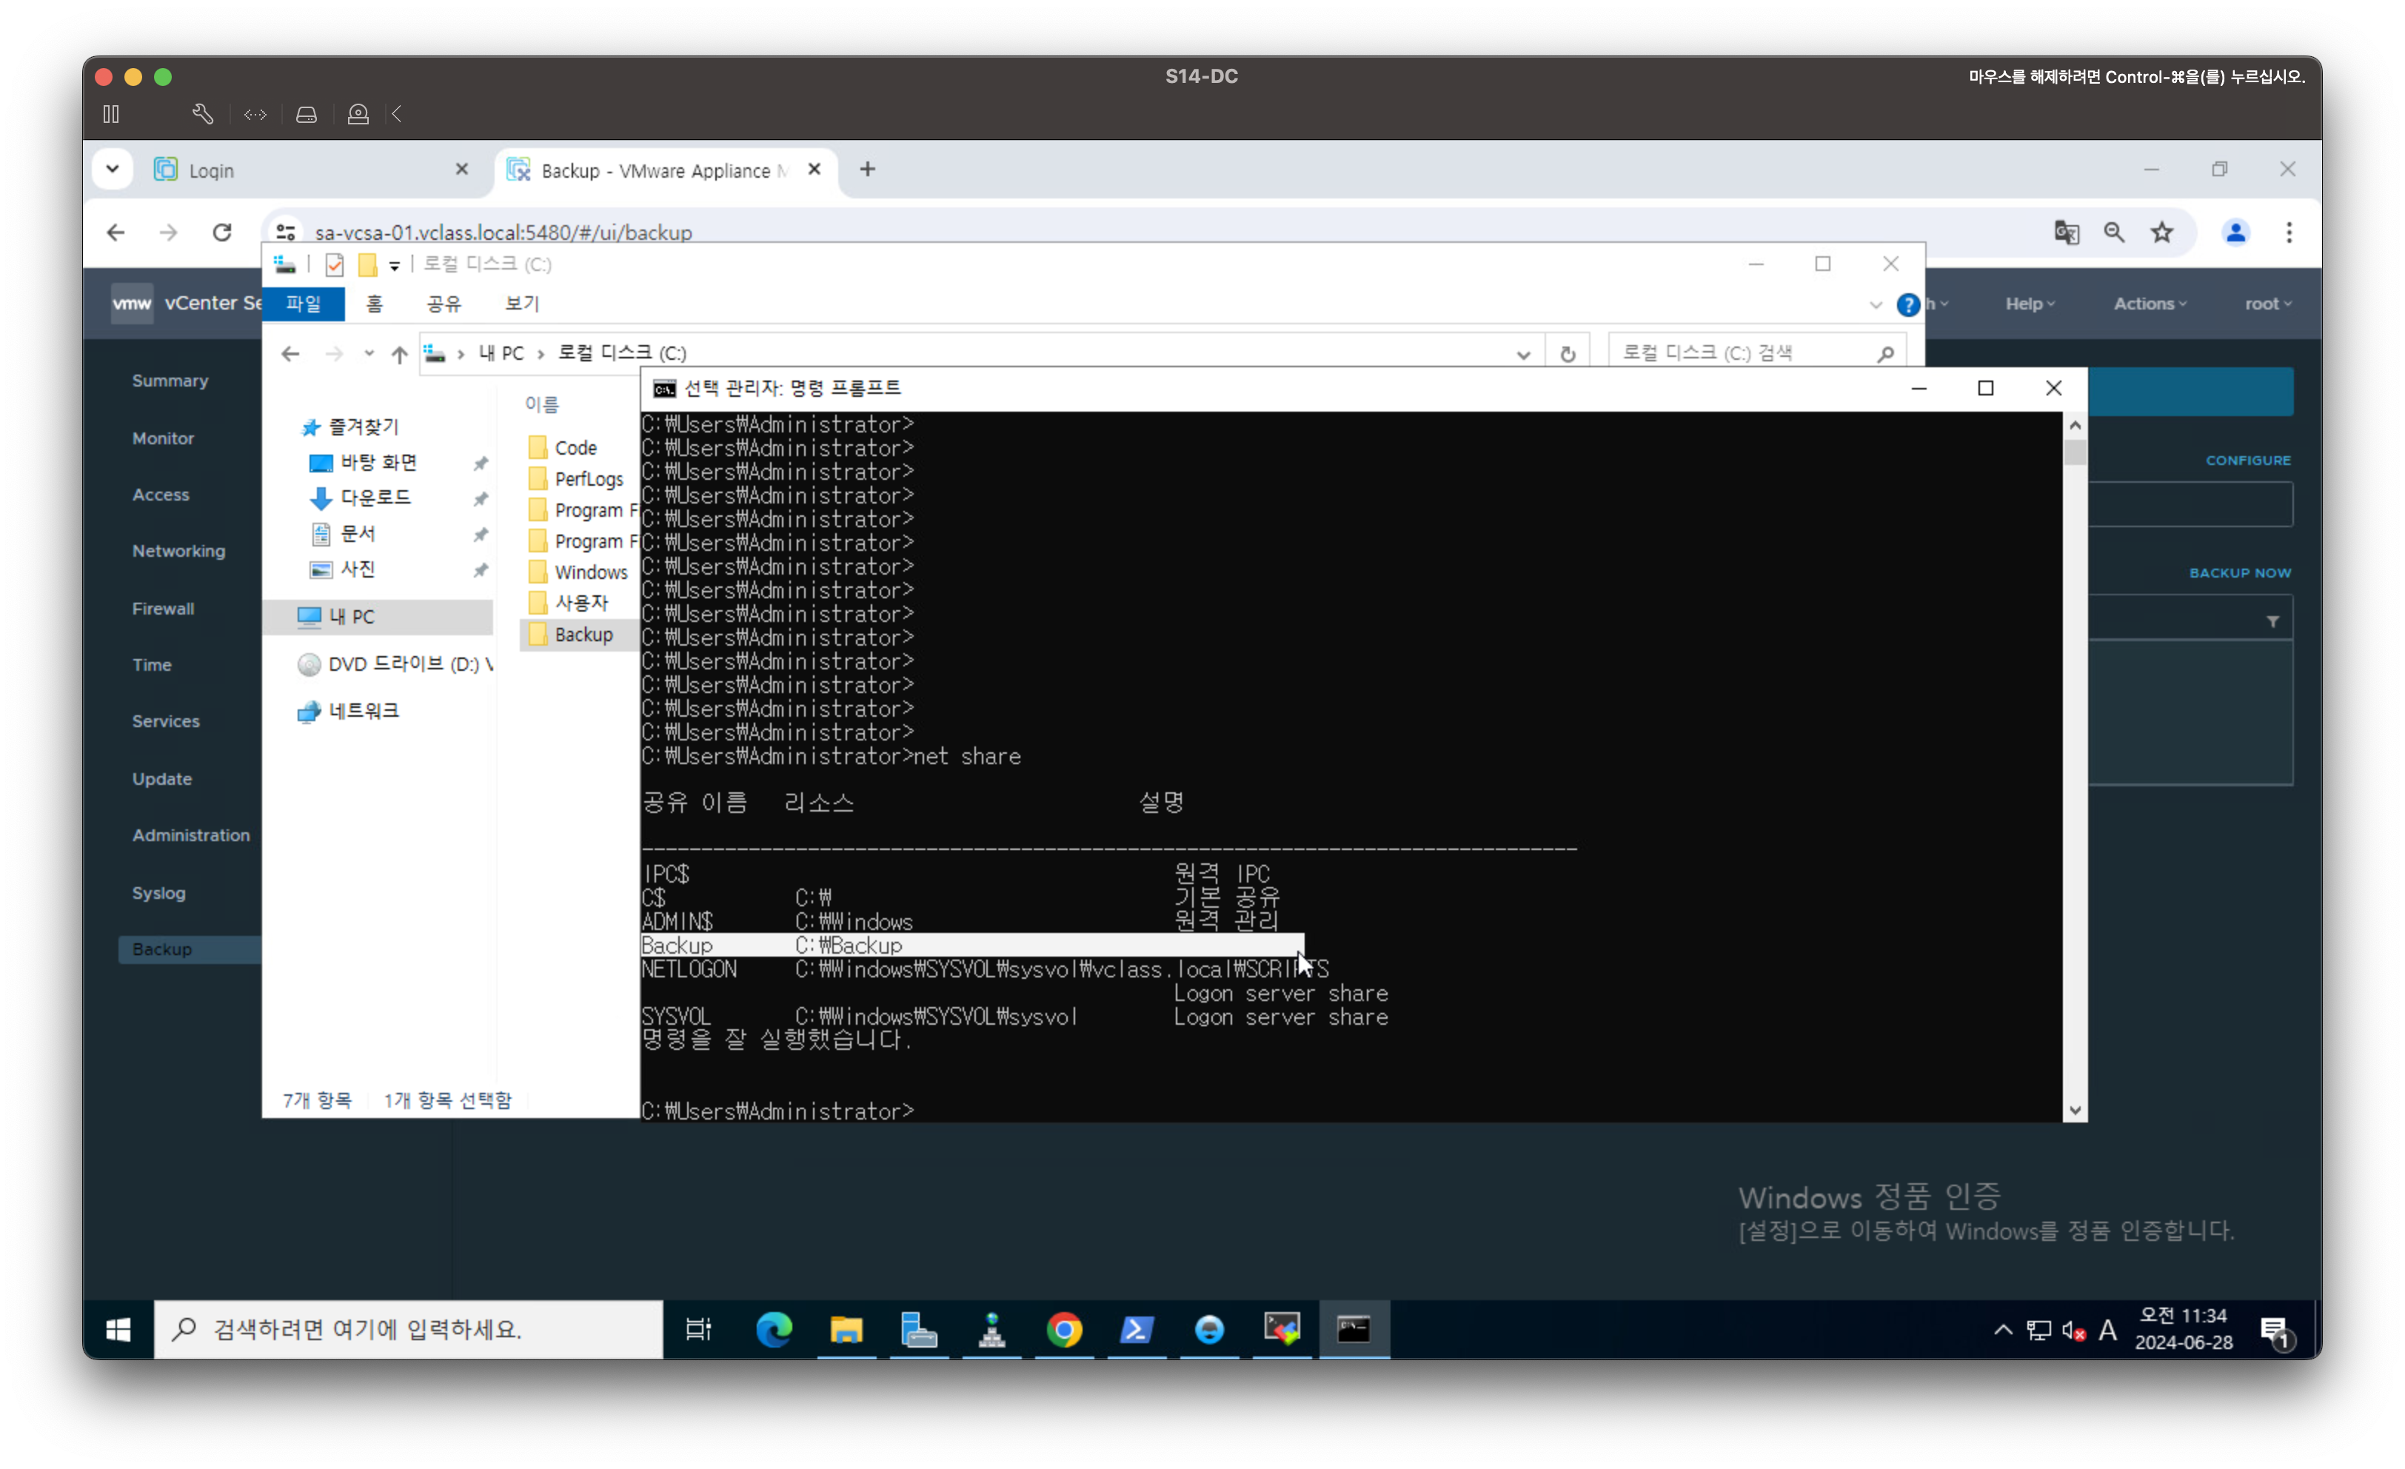Screen dimensions: 2405x1469
Task: Open Chrome from the Windows taskbar
Action: pos(1064,1329)
